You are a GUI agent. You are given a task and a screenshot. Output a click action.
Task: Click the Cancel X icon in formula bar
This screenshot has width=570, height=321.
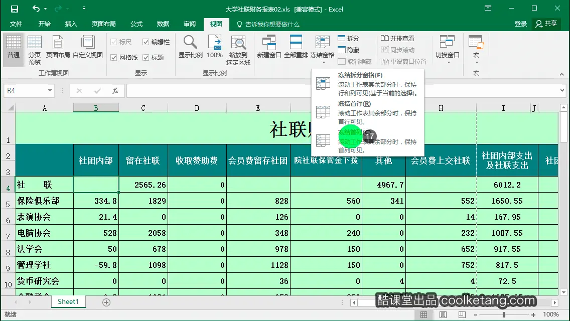pyautogui.click(x=79, y=90)
